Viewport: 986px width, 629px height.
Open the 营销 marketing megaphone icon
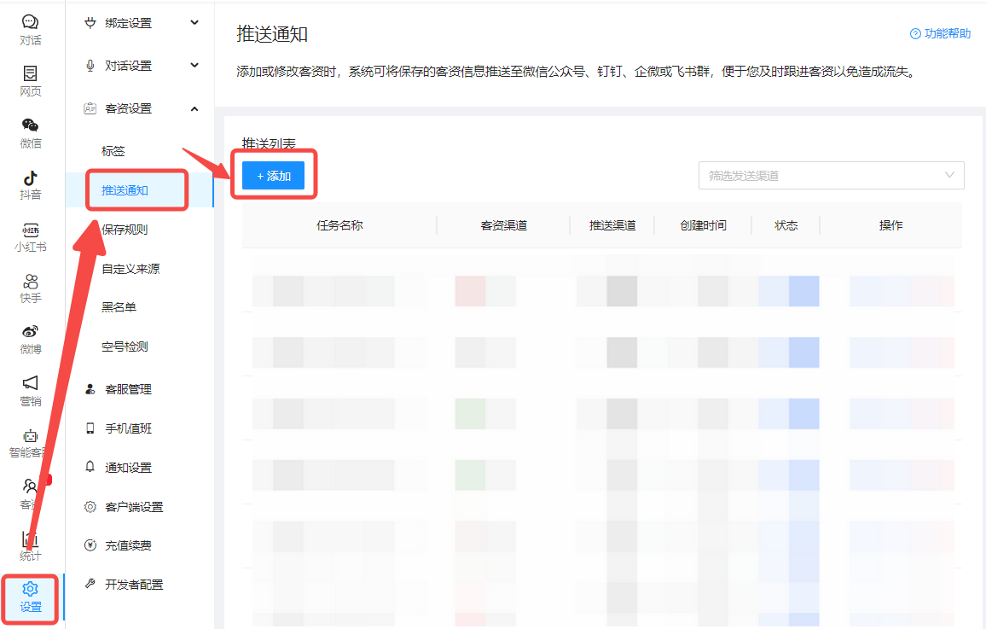click(x=30, y=391)
